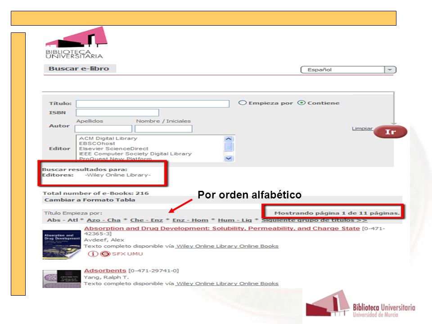The image size is (432, 324).
Task: Click author name Yang, Ralph T.
Action: pyautogui.click(x=106, y=277)
